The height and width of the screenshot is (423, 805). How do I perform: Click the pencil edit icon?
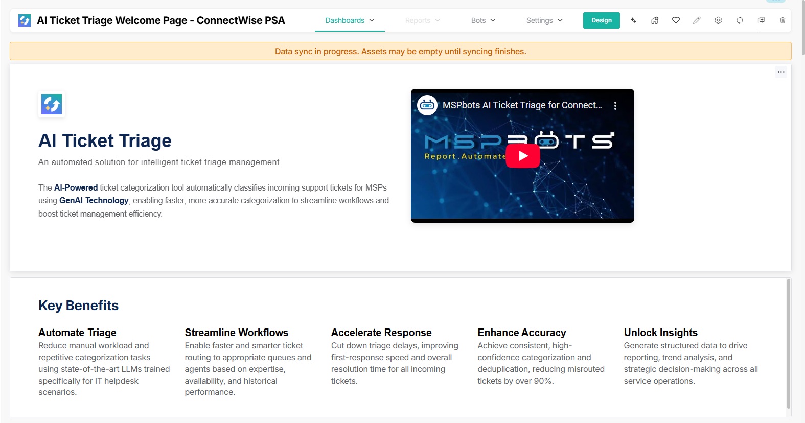tap(697, 20)
